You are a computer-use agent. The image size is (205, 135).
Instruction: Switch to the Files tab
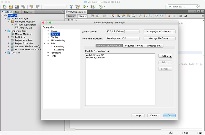pos(17,12)
